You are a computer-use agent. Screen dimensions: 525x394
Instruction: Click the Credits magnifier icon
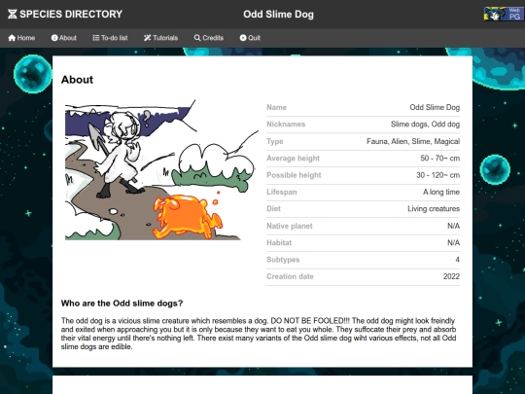click(x=197, y=38)
